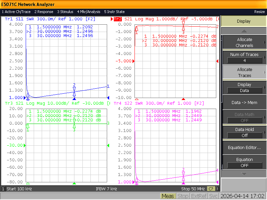Click Resize in the menu bar
Image resolution: width=267 pixels, height=200 pixels.
tap(260, 12)
